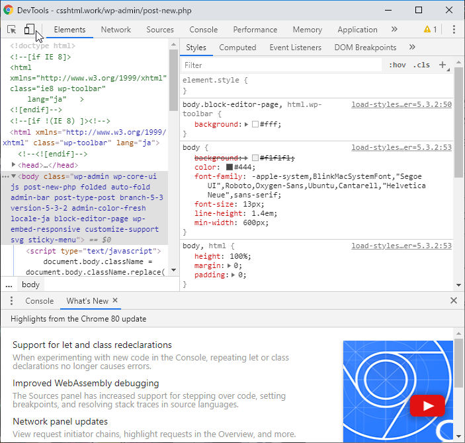This screenshot has height=443, width=465.
Task: Open the Sources tab
Action: point(160,30)
